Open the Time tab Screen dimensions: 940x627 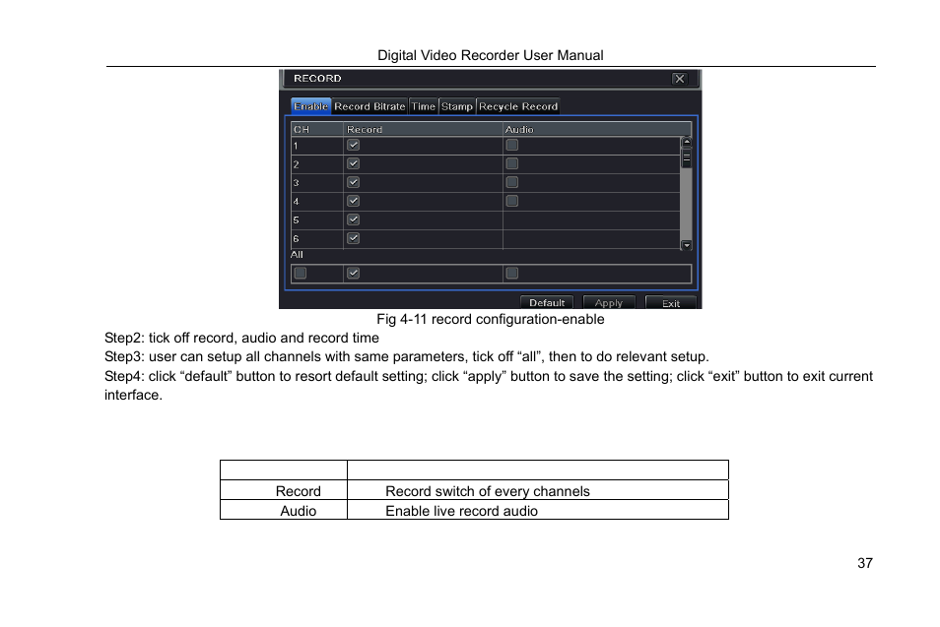(424, 106)
